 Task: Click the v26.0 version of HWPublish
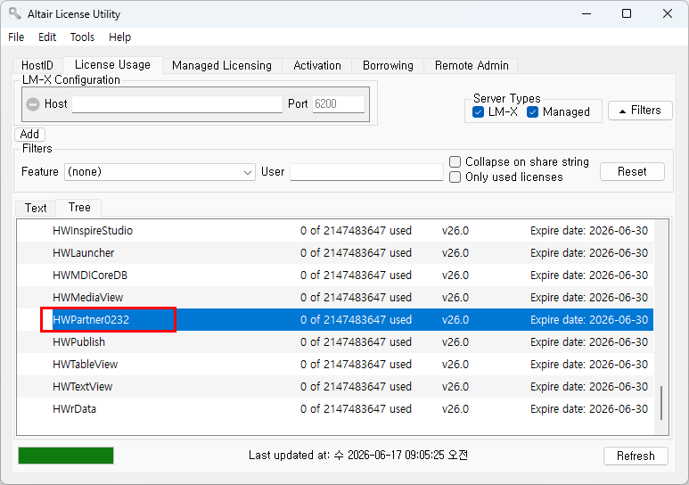(455, 342)
